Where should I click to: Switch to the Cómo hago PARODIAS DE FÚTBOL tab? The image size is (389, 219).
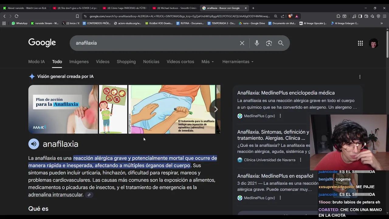point(125,8)
